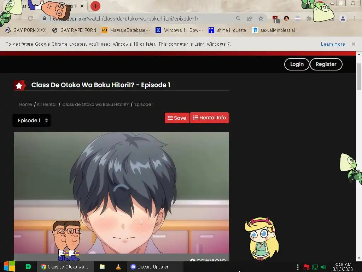Viewport: 362px width, 272px height.
Task: Bookmark this page with the star icon
Action: [261, 18]
